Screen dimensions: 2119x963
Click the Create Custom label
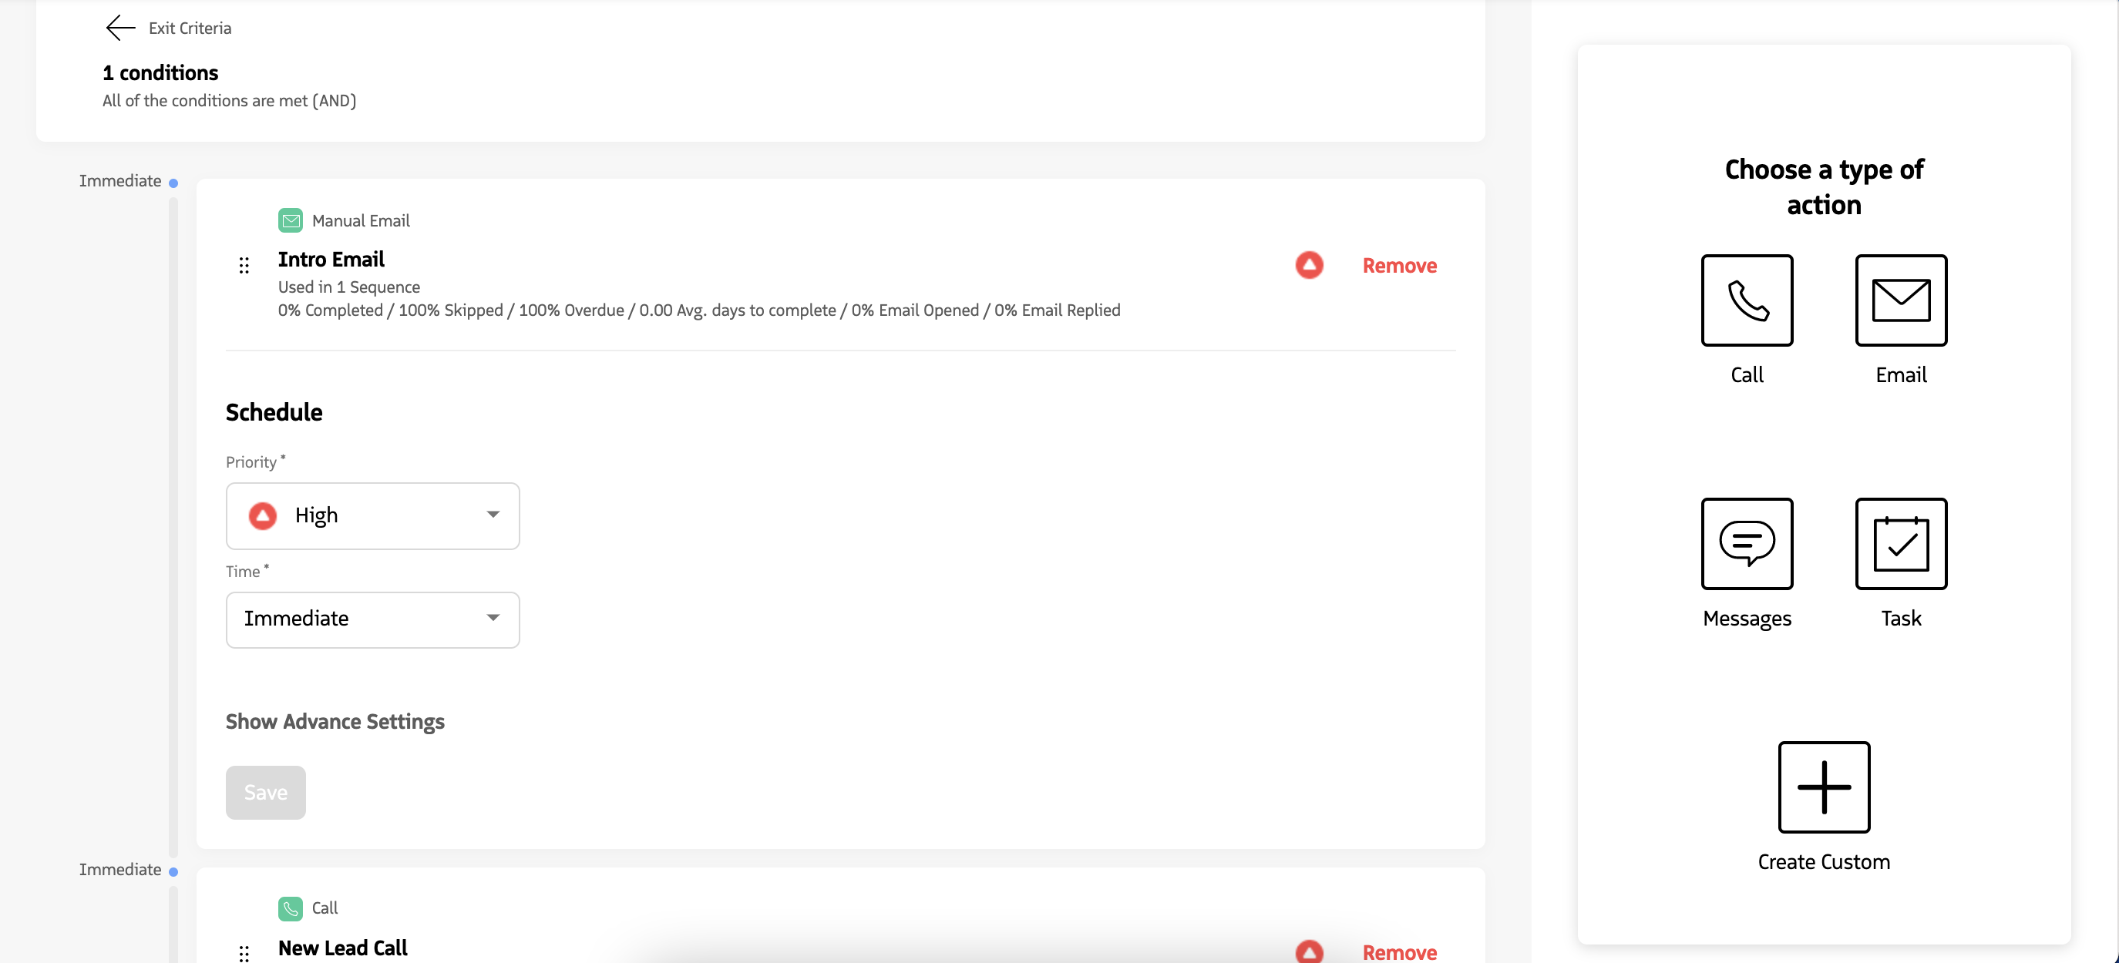point(1824,862)
